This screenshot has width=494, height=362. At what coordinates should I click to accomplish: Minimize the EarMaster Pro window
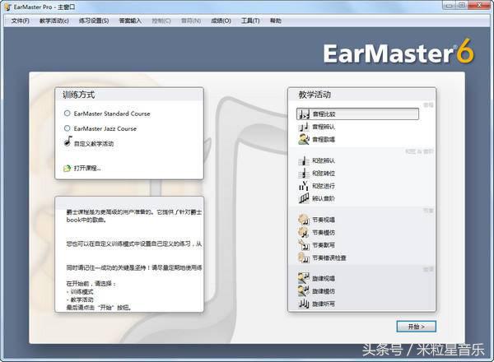(x=450, y=5)
